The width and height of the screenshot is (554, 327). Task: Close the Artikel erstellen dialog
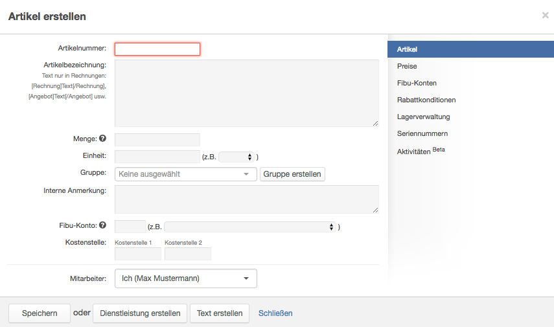click(x=545, y=15)
